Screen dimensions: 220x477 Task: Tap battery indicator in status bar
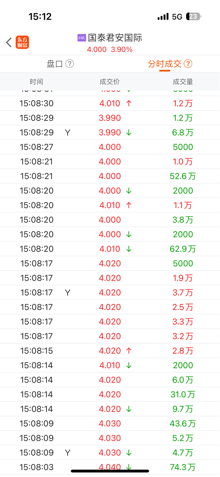tap(194, 17)
